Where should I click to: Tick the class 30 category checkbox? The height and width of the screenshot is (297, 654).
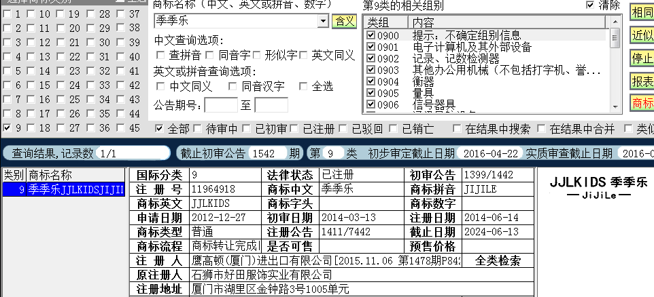(90, 43)
